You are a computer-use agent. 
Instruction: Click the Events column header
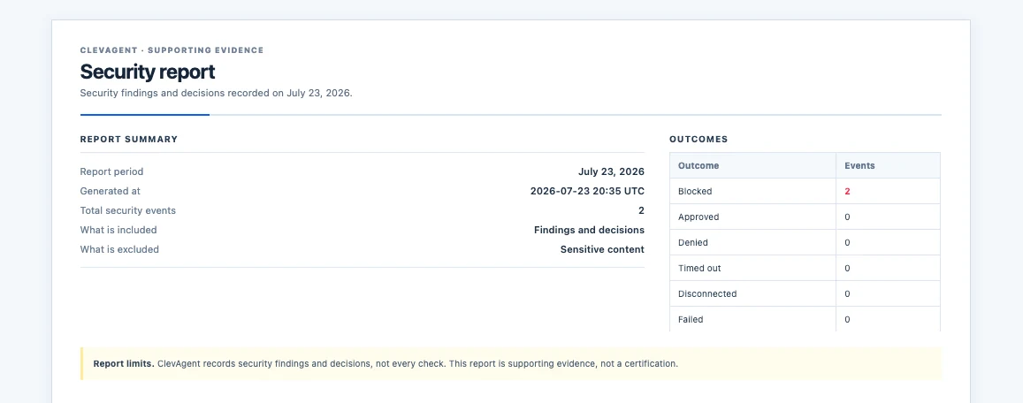coord(859,165)
